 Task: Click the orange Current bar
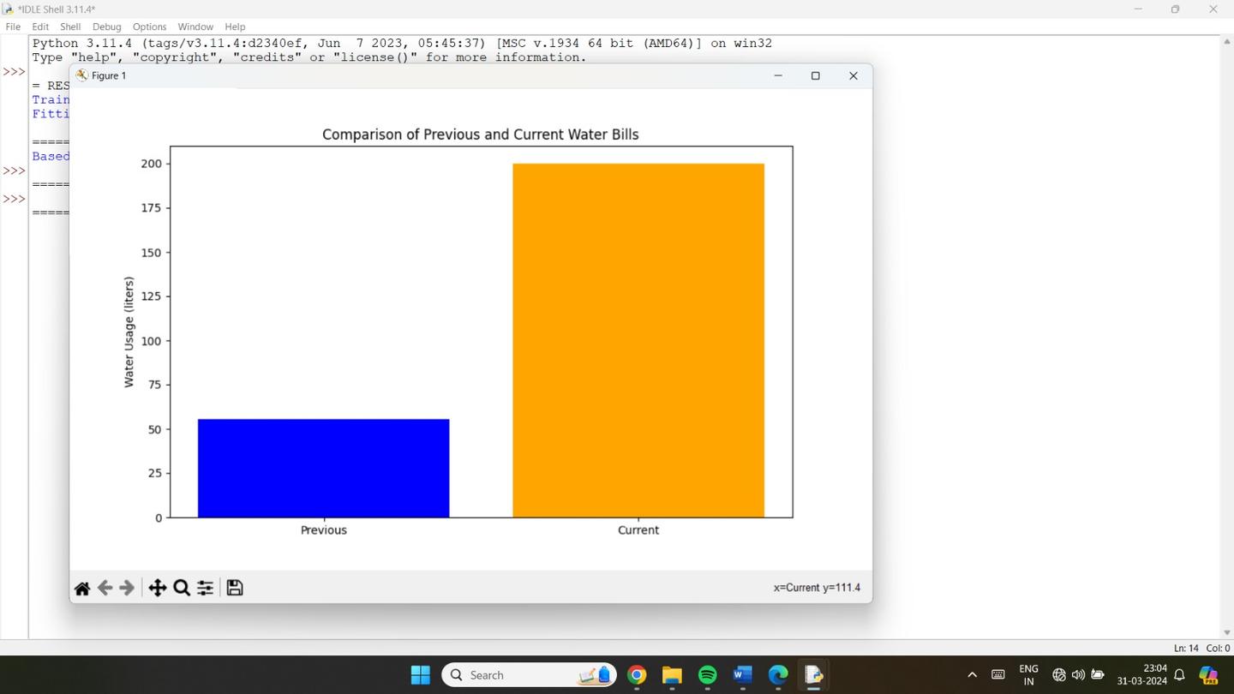(638, 340)
